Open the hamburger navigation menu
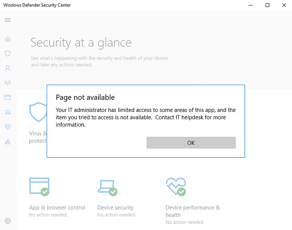The image size is (292, 230). [x=8, y=20]
